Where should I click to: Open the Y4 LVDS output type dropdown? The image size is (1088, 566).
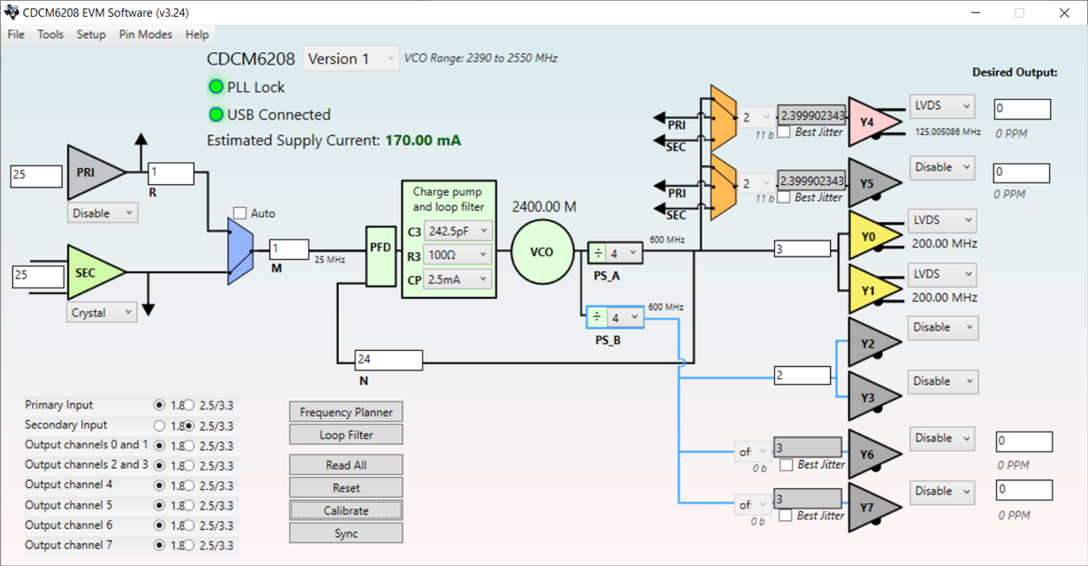(x=942, y=106)
